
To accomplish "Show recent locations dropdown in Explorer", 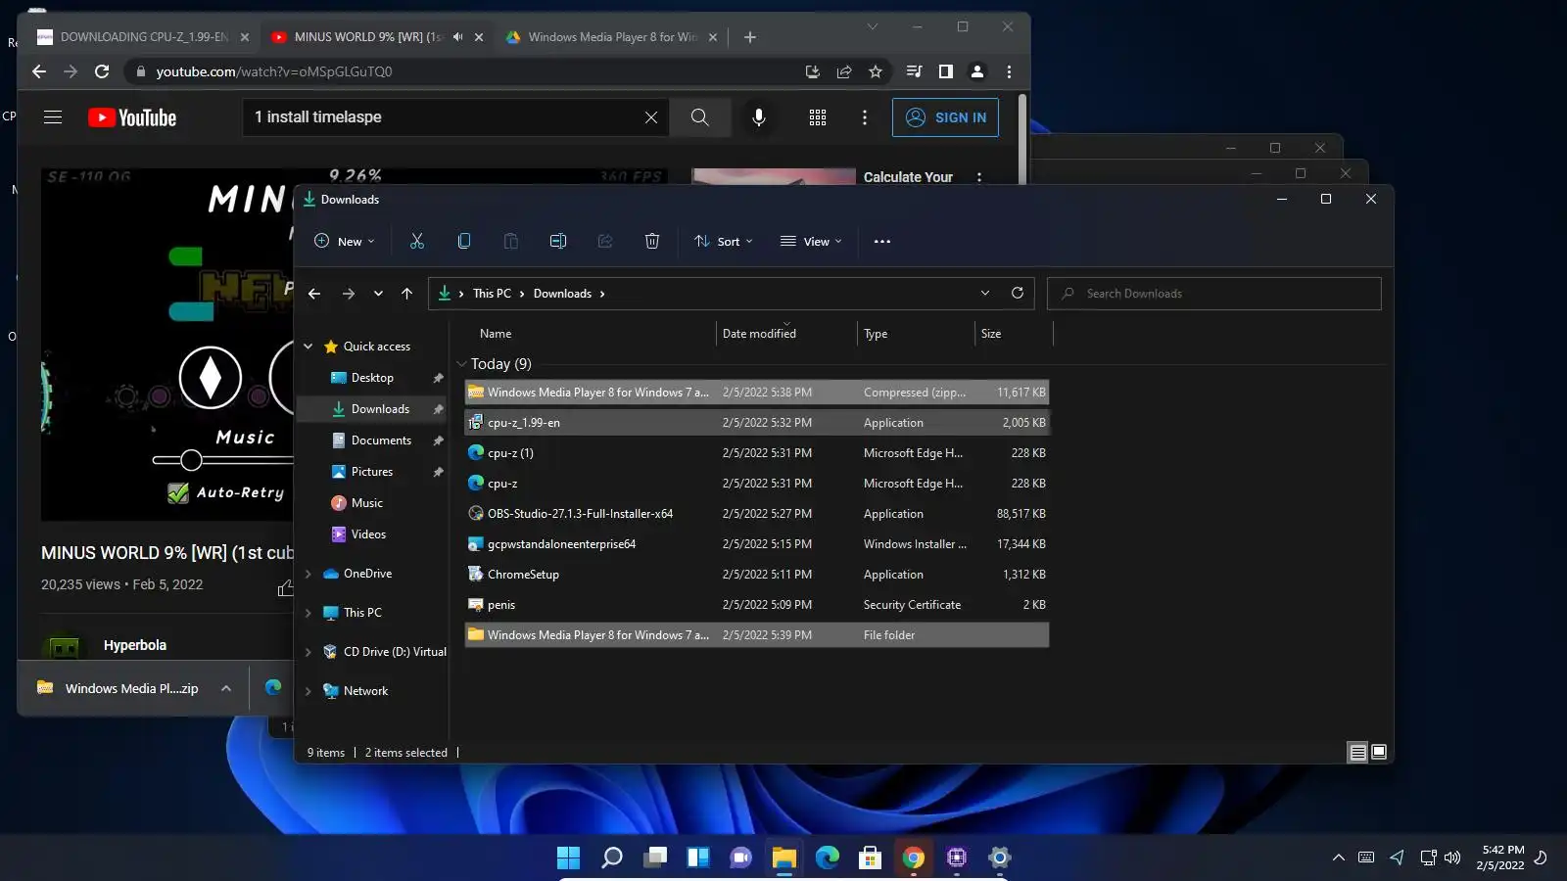I will point(378,294).
